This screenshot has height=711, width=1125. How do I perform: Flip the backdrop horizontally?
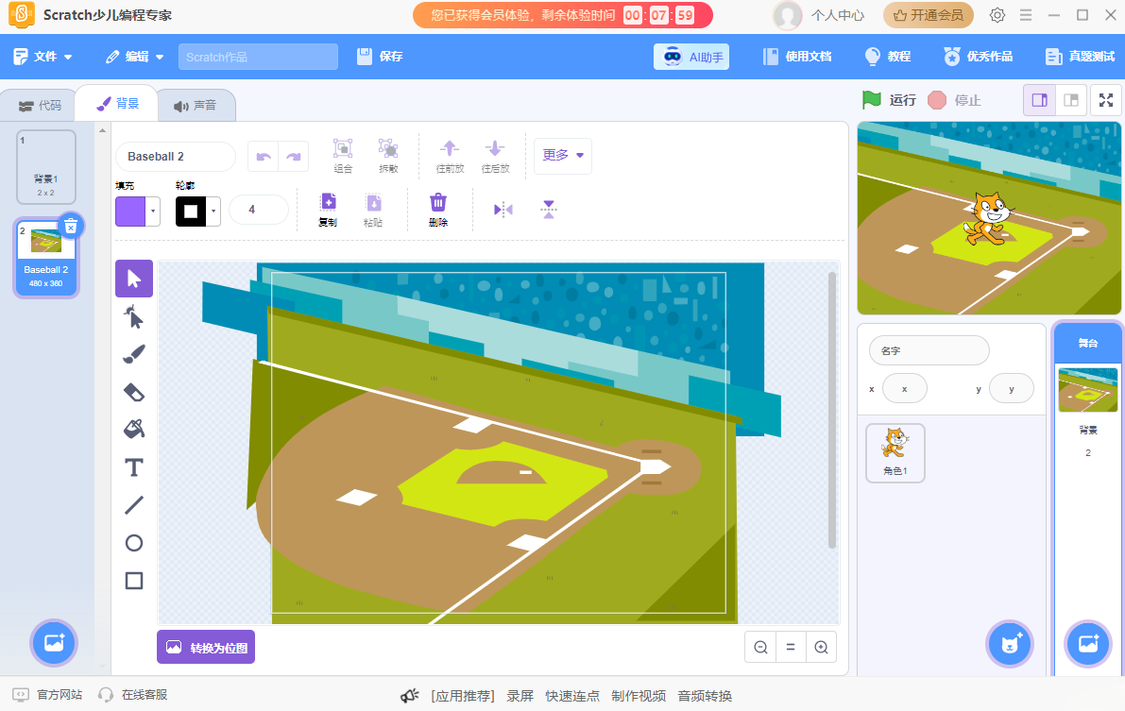503,210
